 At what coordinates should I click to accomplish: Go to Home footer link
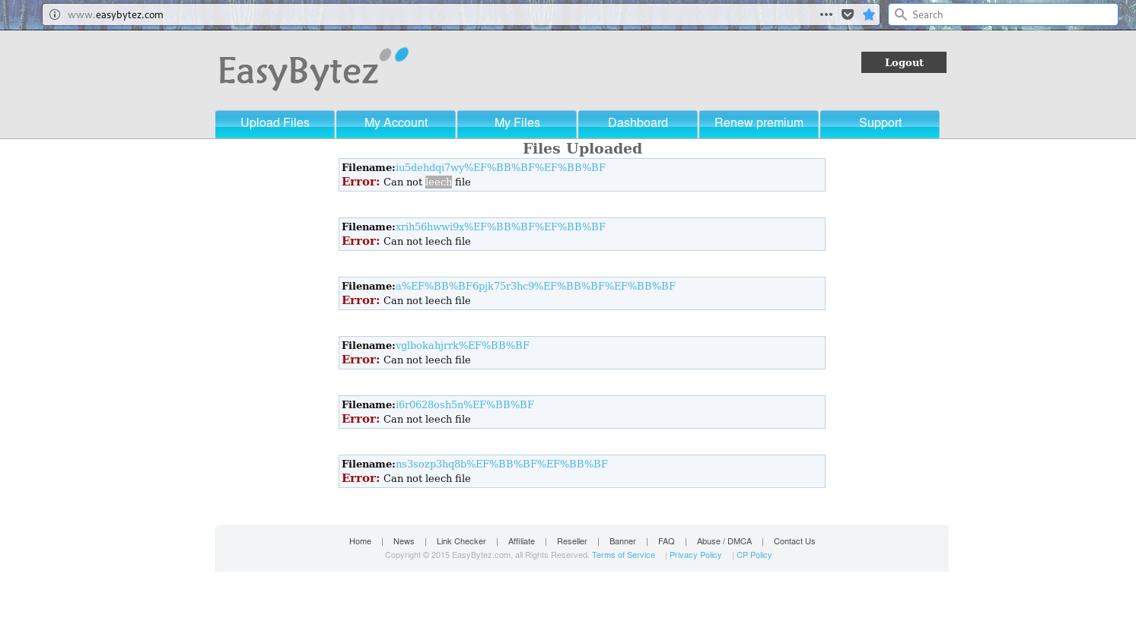[x=360, y=542]
